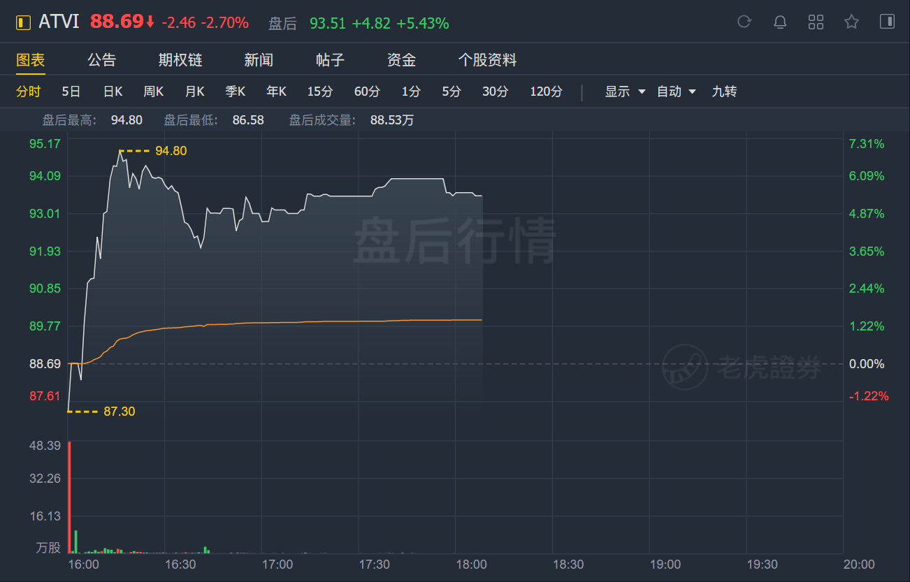The width and height of the screenshot is (910, 582).
Task: Click the yellow icon beside ATVI
Action: [23, 22]
